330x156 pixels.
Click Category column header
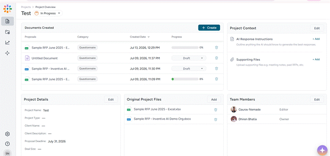[x=83, y=37]
